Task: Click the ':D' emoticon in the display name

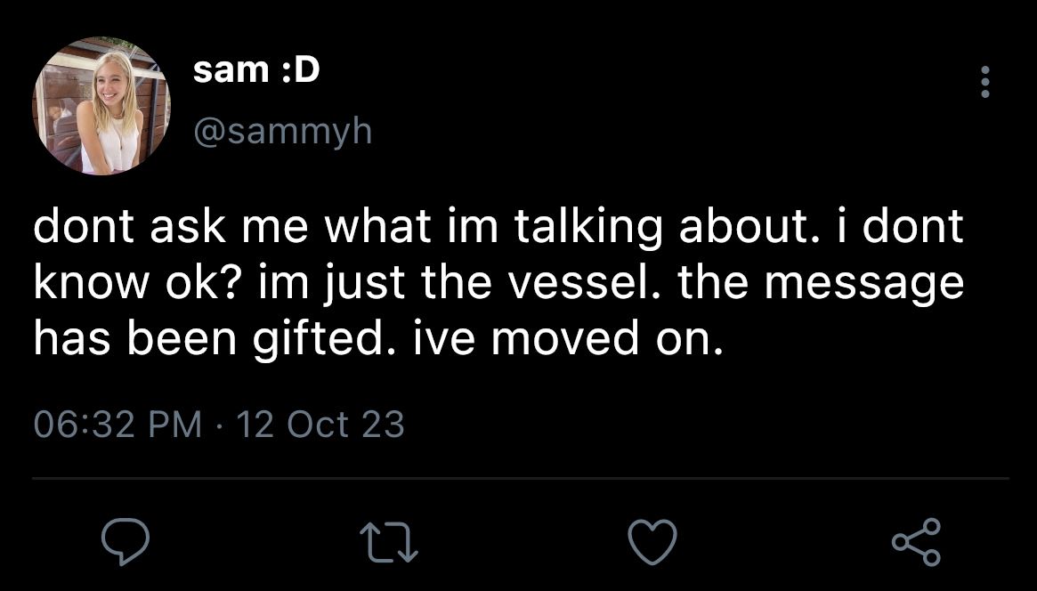Action: pyautogui.click(x=301, y=69)
